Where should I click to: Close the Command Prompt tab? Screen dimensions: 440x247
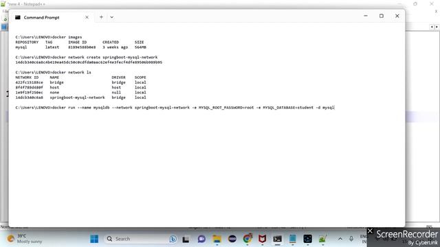pyautogui.click(x=87, y=17)
